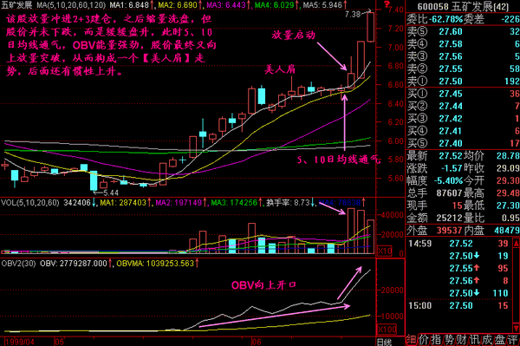Select the 卖④ row at 27.58
This screenshot has height=346, width=520.
[464, 43]
